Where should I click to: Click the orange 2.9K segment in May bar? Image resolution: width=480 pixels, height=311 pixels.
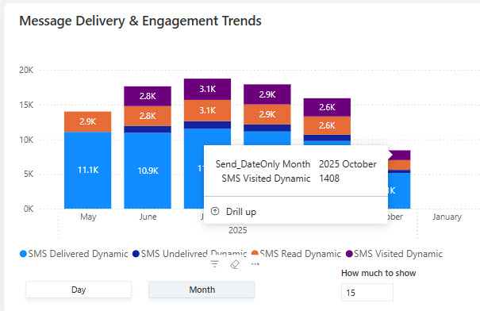(88, 122)
